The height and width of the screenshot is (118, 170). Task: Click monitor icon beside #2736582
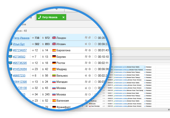11,57
